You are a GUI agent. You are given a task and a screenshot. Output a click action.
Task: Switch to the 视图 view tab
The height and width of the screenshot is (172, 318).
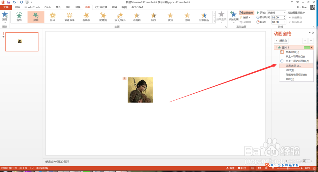coord(124,7)
